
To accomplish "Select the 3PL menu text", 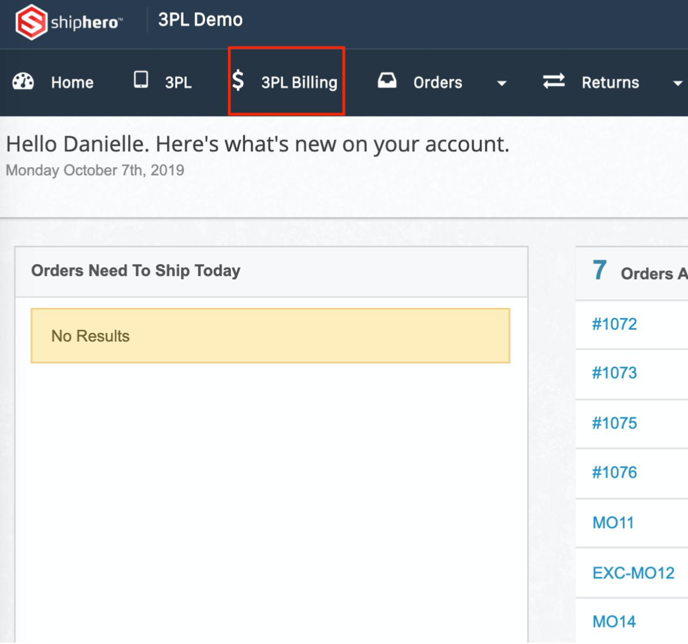I will pyautogui.click(x=178, y=83).
